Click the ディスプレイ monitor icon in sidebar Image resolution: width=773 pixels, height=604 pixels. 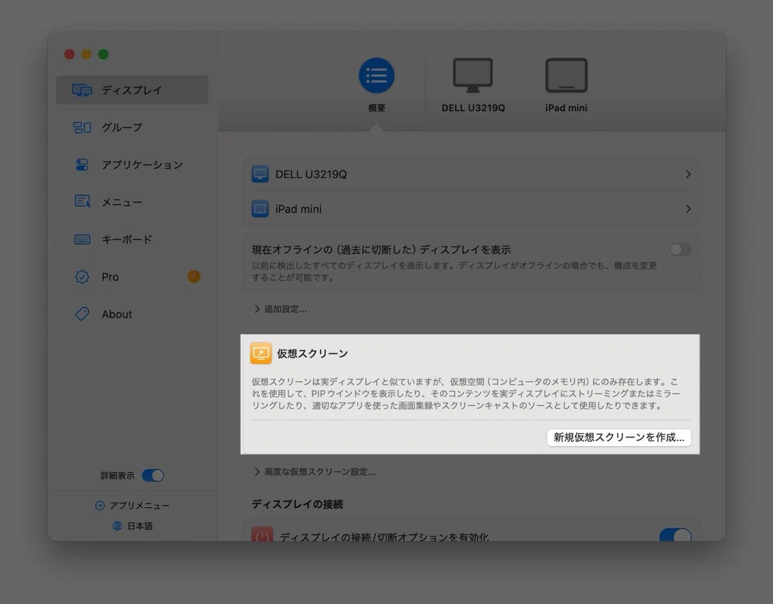(82, 90)
